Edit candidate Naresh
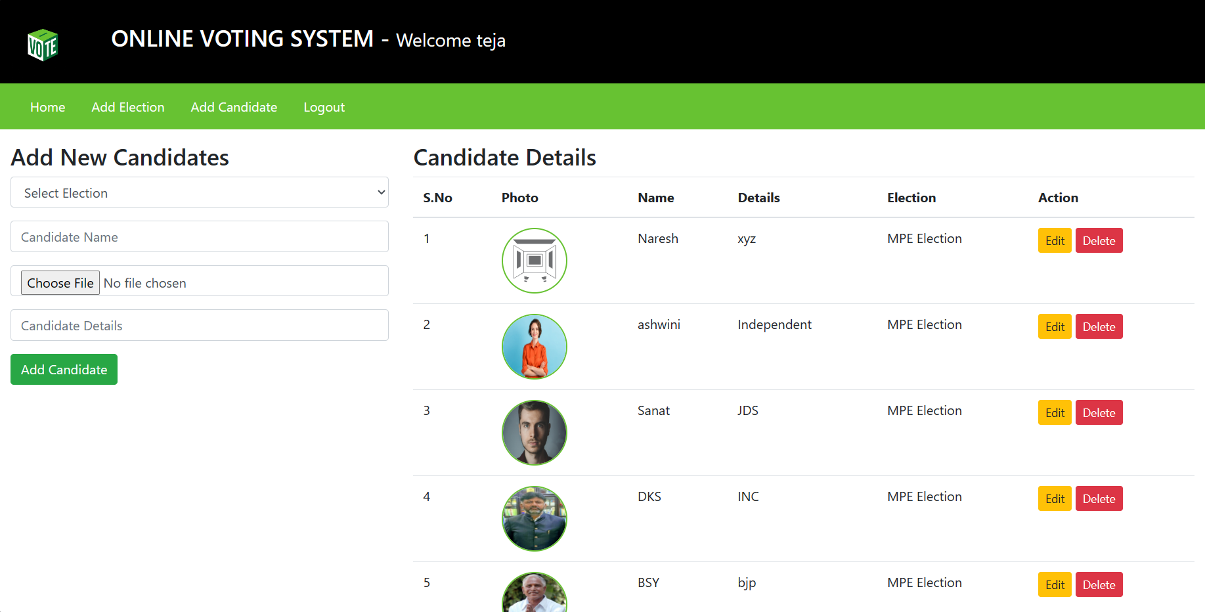The height and width of the screenshot is (612, 1205). tap(1055, 240)
